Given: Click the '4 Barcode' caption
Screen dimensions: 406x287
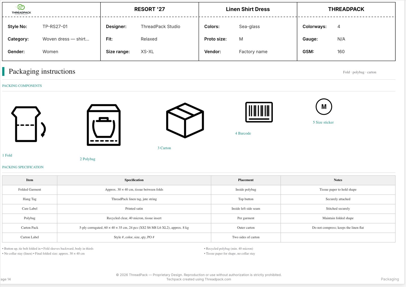Looking at the screenshot, I should pyautogui.click(x=243, y=133).
